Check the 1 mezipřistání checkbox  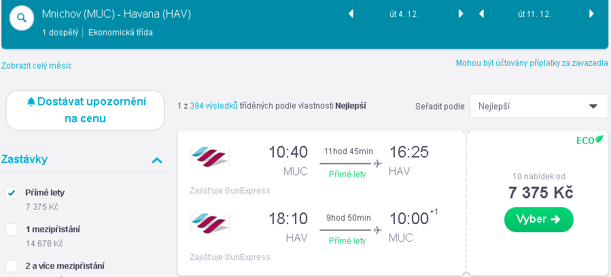[12, 229]
